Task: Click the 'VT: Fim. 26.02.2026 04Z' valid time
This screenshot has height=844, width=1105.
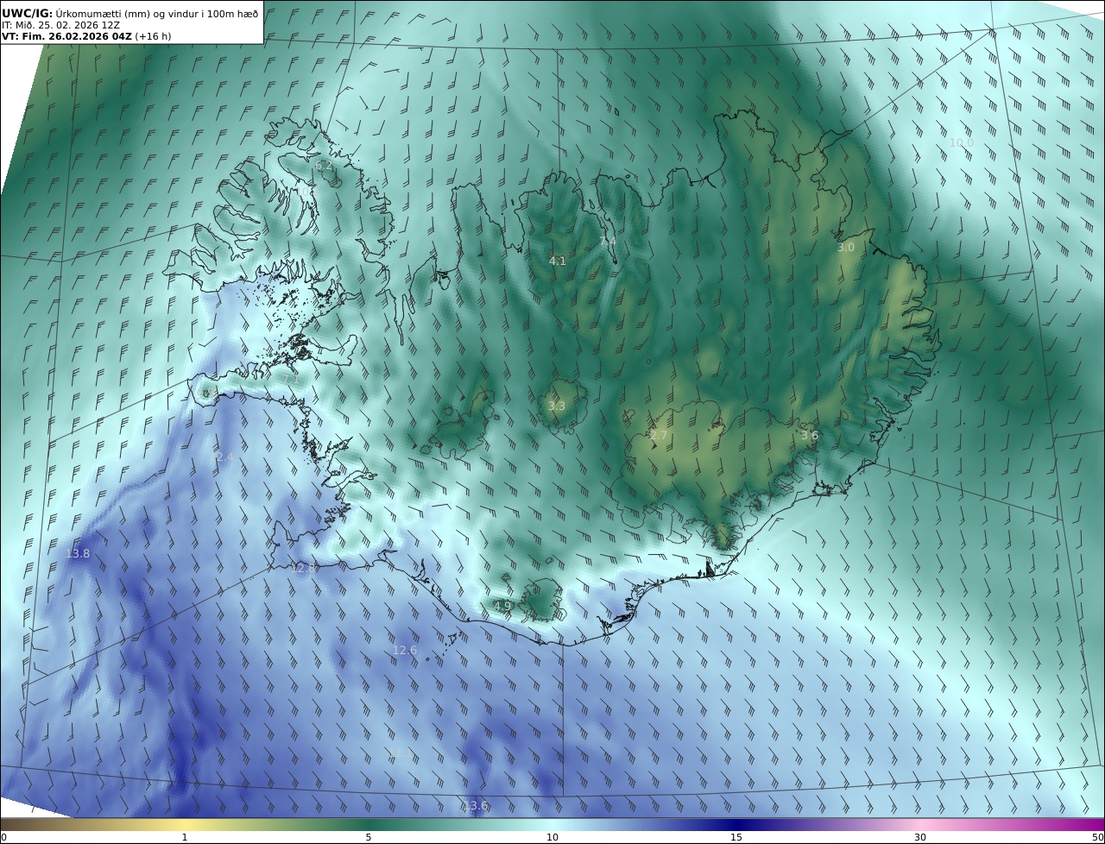Action: pos(66,36)
